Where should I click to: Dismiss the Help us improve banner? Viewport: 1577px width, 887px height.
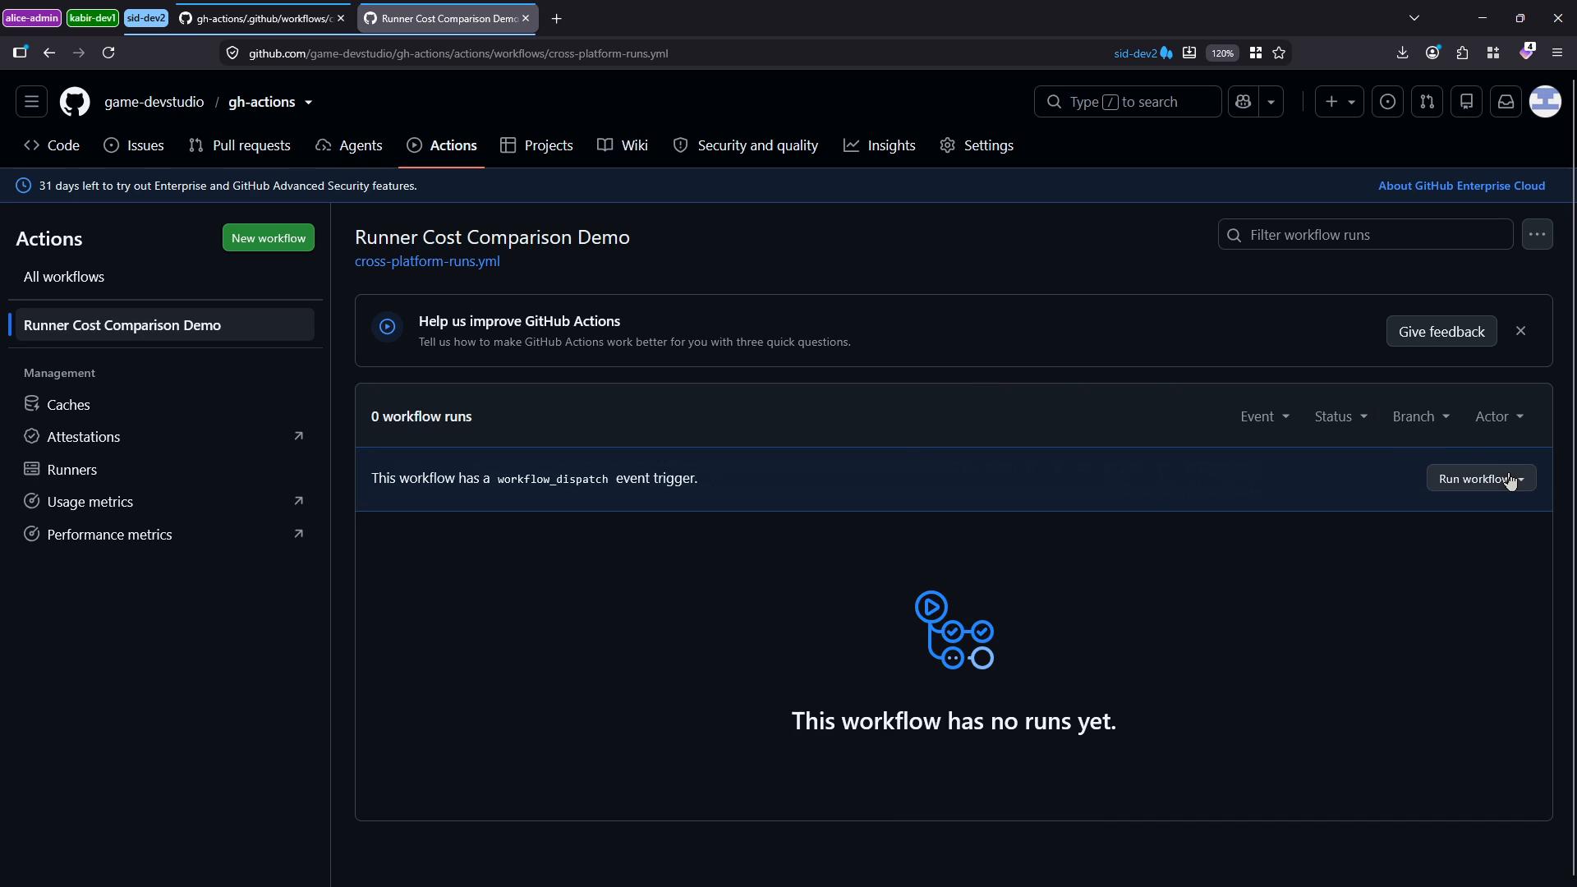click(x=1520, y=331)
